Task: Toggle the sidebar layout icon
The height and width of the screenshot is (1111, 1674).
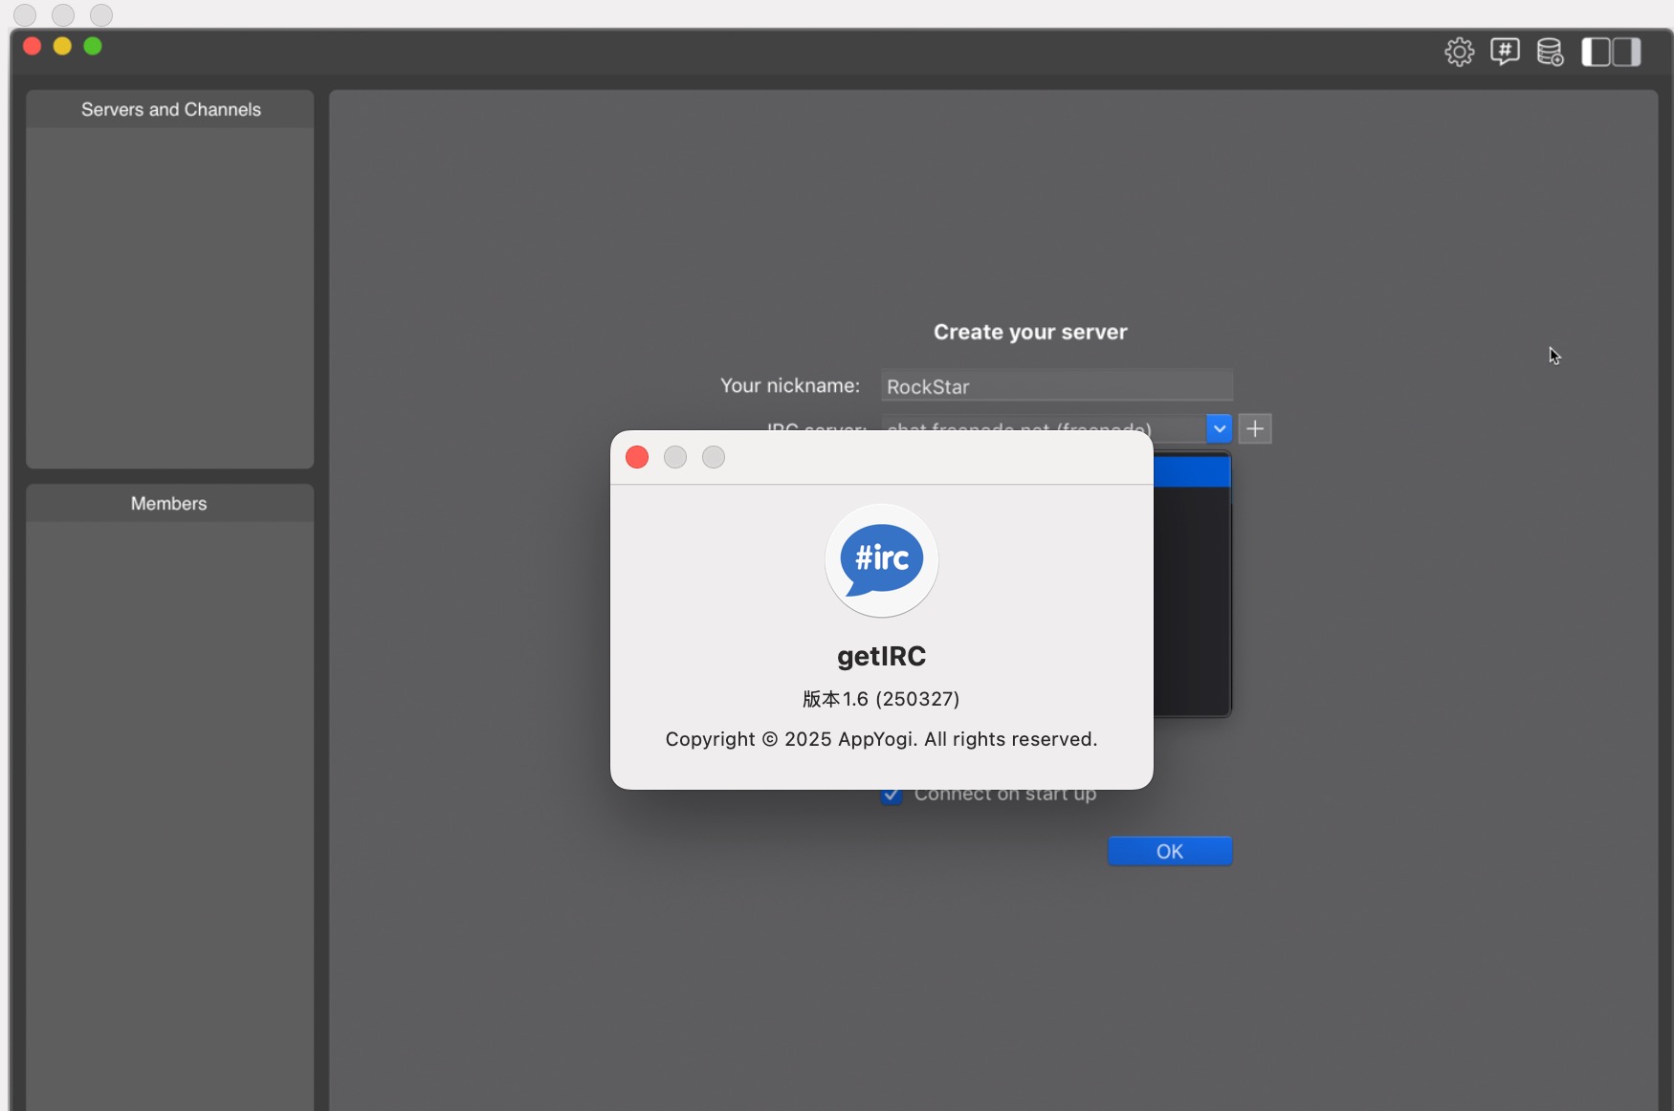Action: click(1611, 52)
